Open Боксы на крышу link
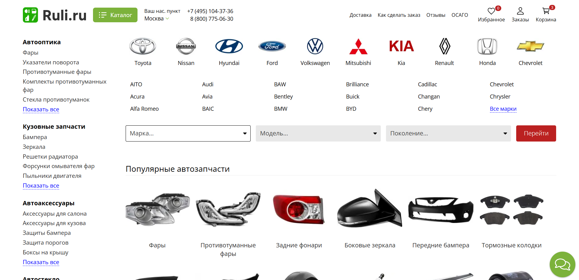 (x=45, y=253)
